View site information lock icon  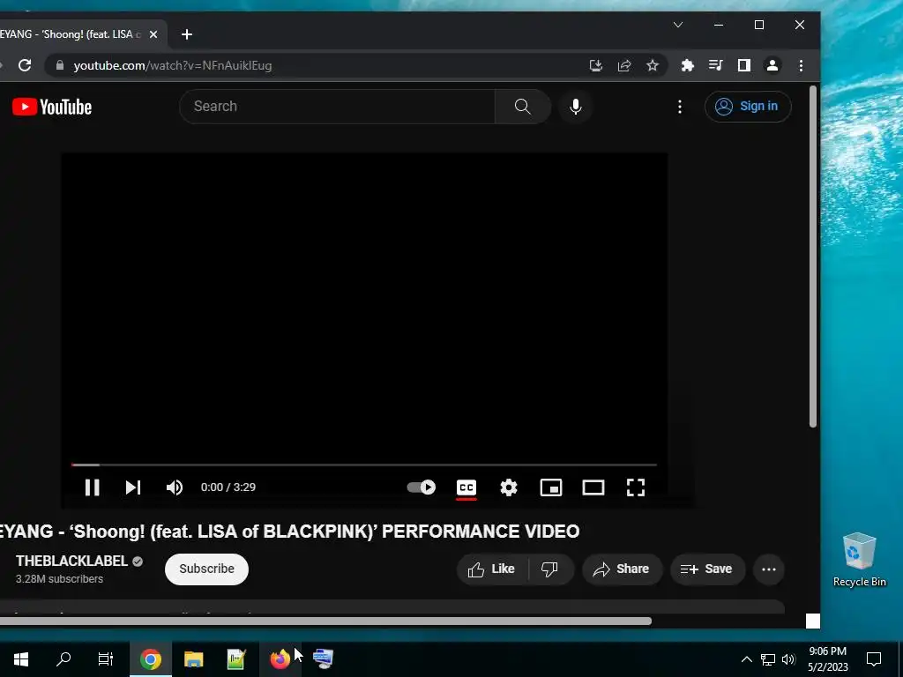coord(60,65)
